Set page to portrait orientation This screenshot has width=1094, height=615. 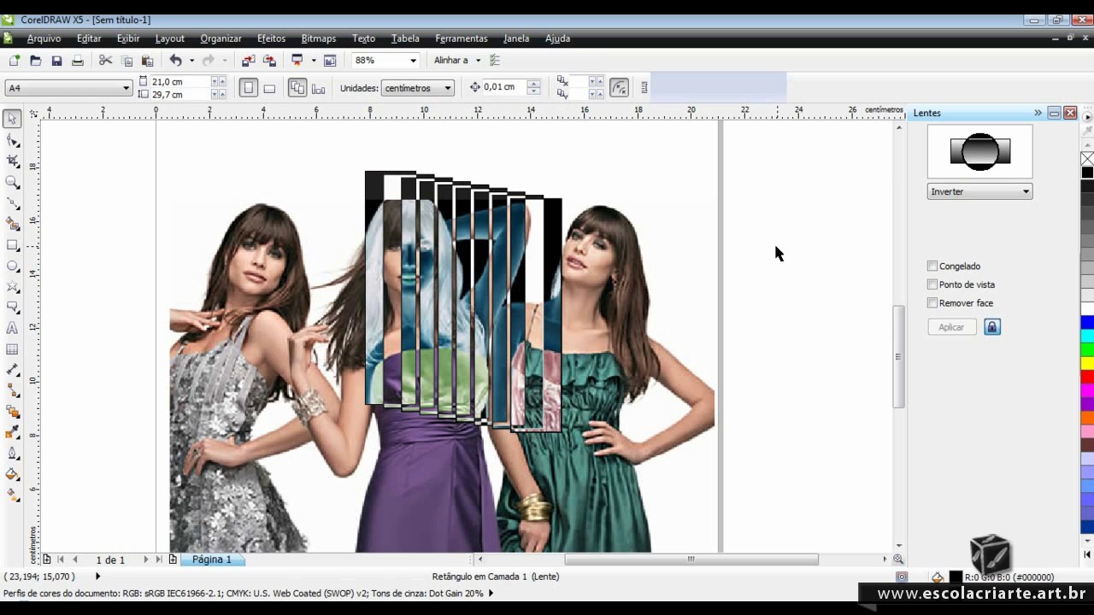coord(249,88)
